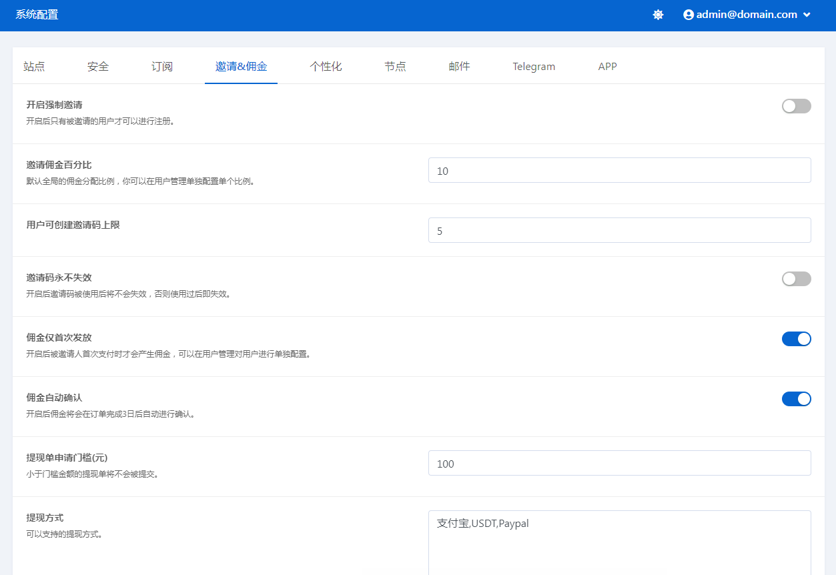836x575 pixels.
Task: Click description 开启后只有被邀请的用户才可以进行注册。
Action: pos(100,121)
